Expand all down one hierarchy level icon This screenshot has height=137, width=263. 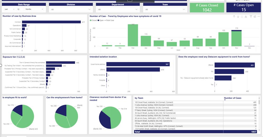246,16
